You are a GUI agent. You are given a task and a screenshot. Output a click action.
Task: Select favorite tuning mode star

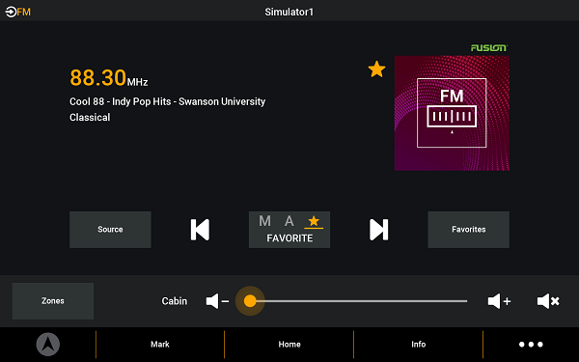point(314,221)
